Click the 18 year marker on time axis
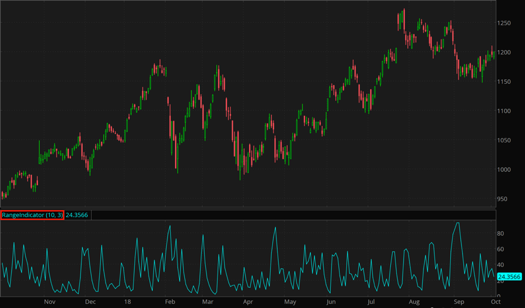The image size is (525, 308). [x=129, y=302]
